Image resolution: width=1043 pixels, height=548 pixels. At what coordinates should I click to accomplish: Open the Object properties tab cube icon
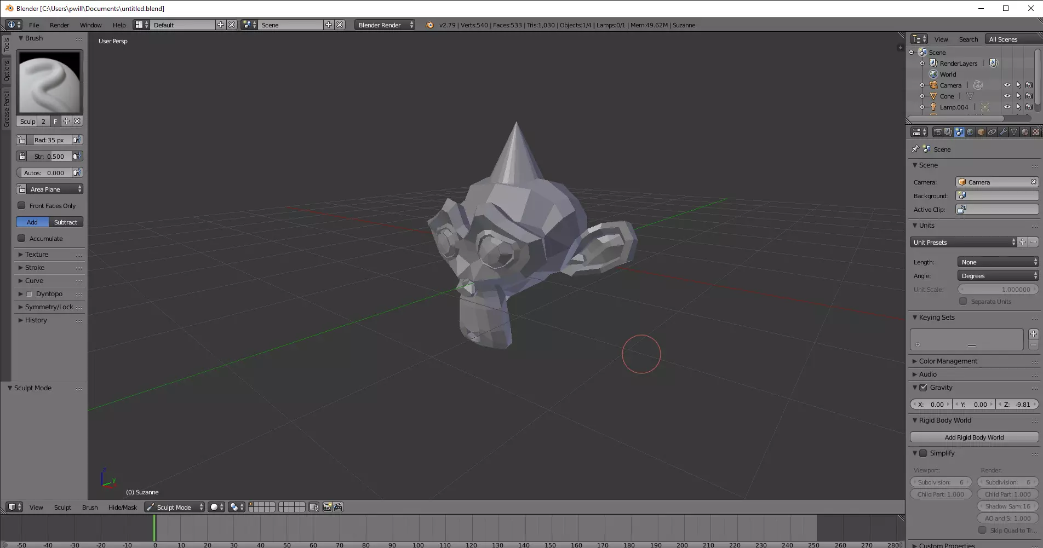coord(981,132)
